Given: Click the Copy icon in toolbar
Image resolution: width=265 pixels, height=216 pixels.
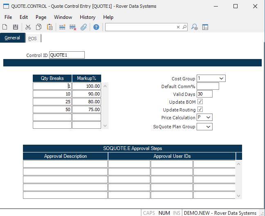Looking at the screenshot, I should pos(39,27).
